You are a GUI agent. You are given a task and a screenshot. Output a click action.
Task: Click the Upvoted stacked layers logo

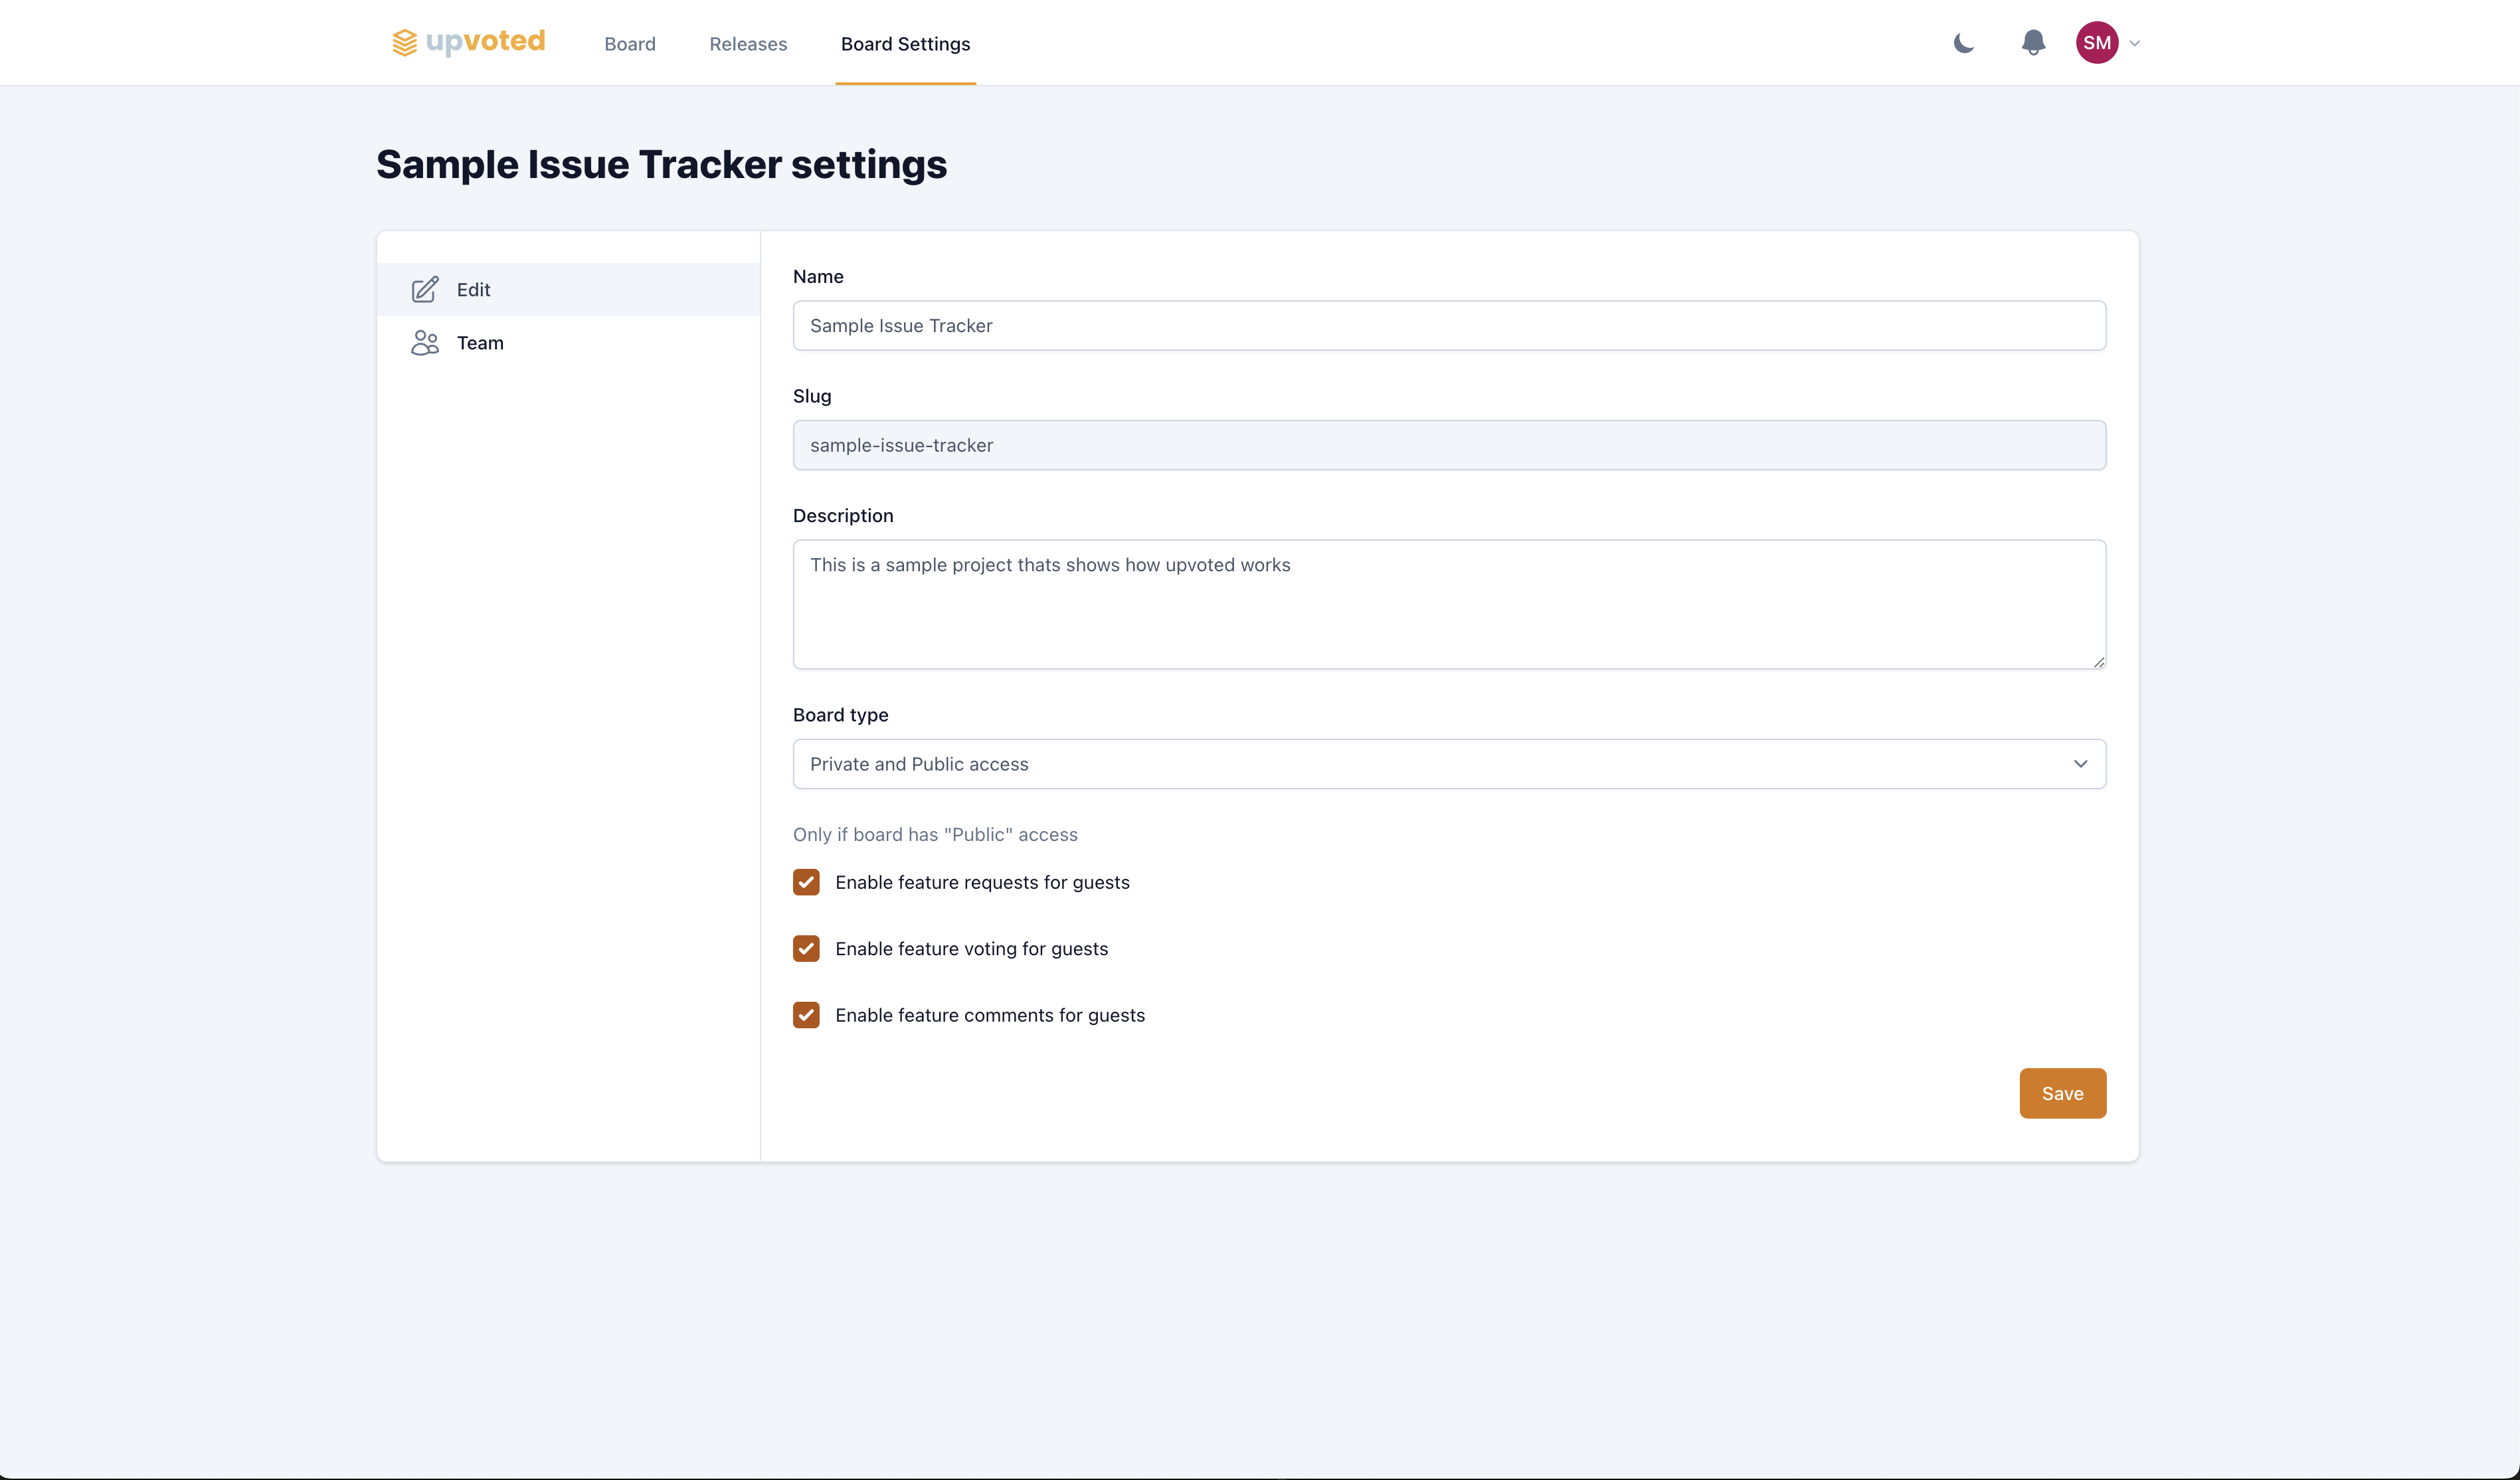405,43
